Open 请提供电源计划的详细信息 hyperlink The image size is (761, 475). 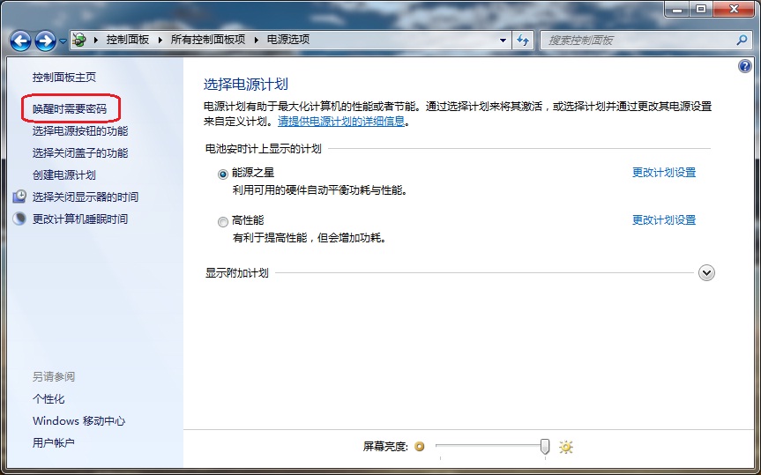pyautogui.click(x=341, y=122)
